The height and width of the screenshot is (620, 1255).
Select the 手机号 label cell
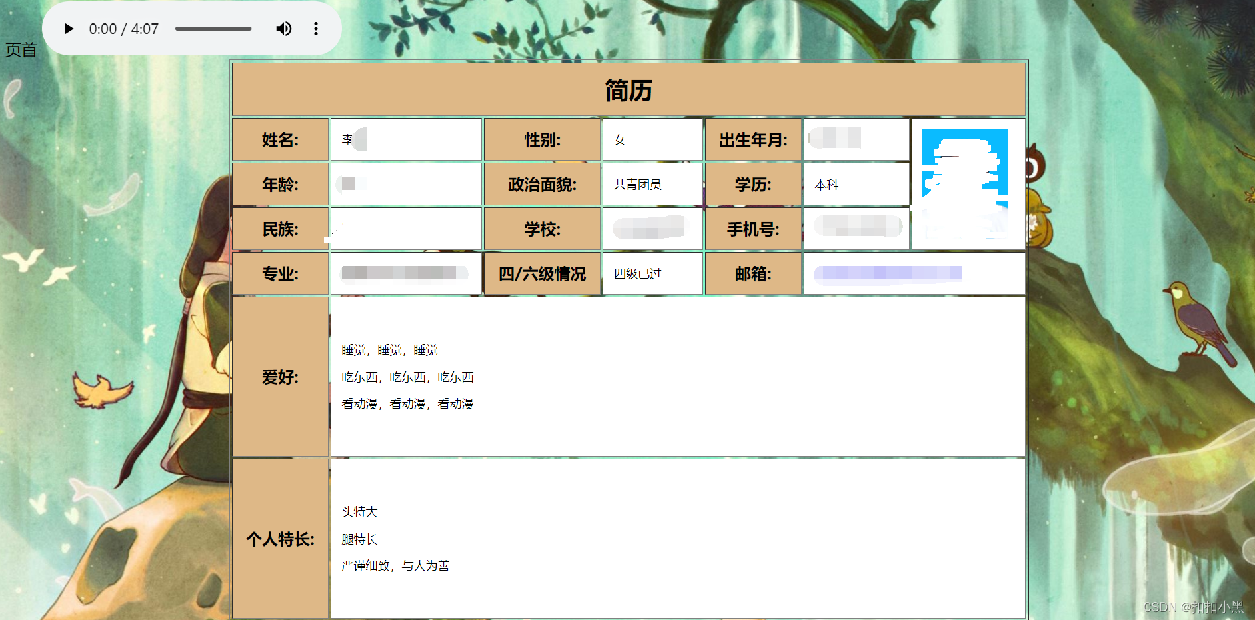753,229
